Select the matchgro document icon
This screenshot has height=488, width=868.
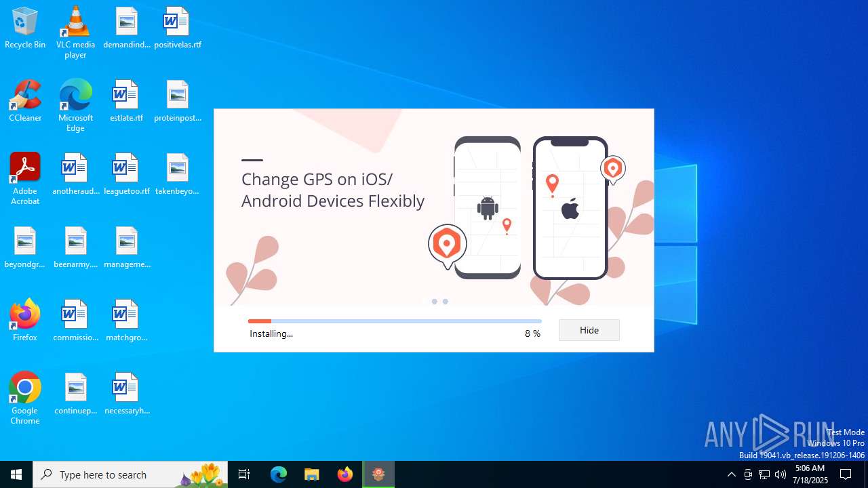[127, 321]
